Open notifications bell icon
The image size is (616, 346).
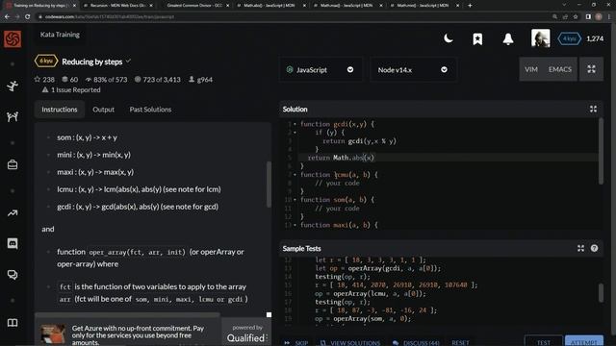click(508, 38)
